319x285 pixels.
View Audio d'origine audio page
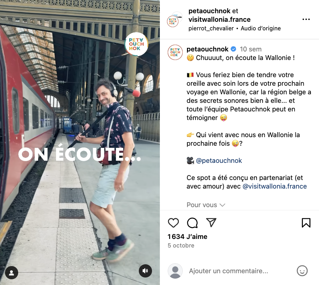[x=260, y=28]
